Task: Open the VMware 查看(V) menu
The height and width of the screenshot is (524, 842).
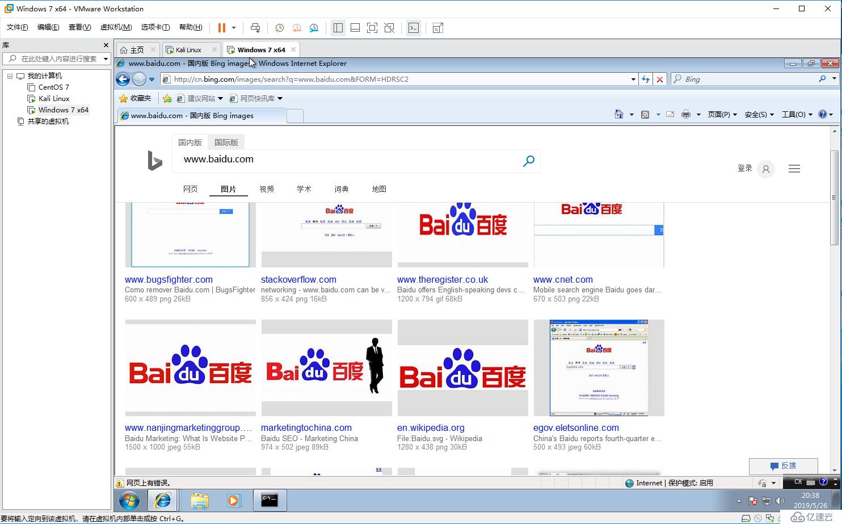Action: pyautogui.click(x=79, y=27)
